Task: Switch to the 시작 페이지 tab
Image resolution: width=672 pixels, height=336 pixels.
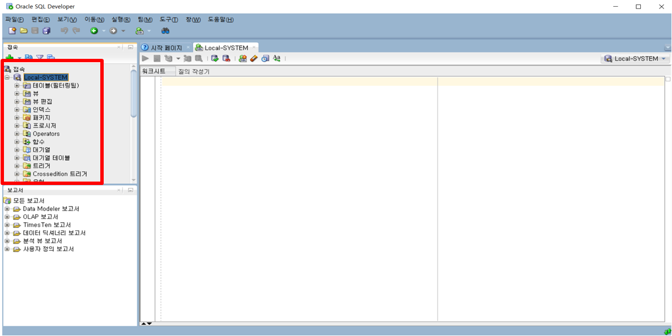Action: point(167,48)
